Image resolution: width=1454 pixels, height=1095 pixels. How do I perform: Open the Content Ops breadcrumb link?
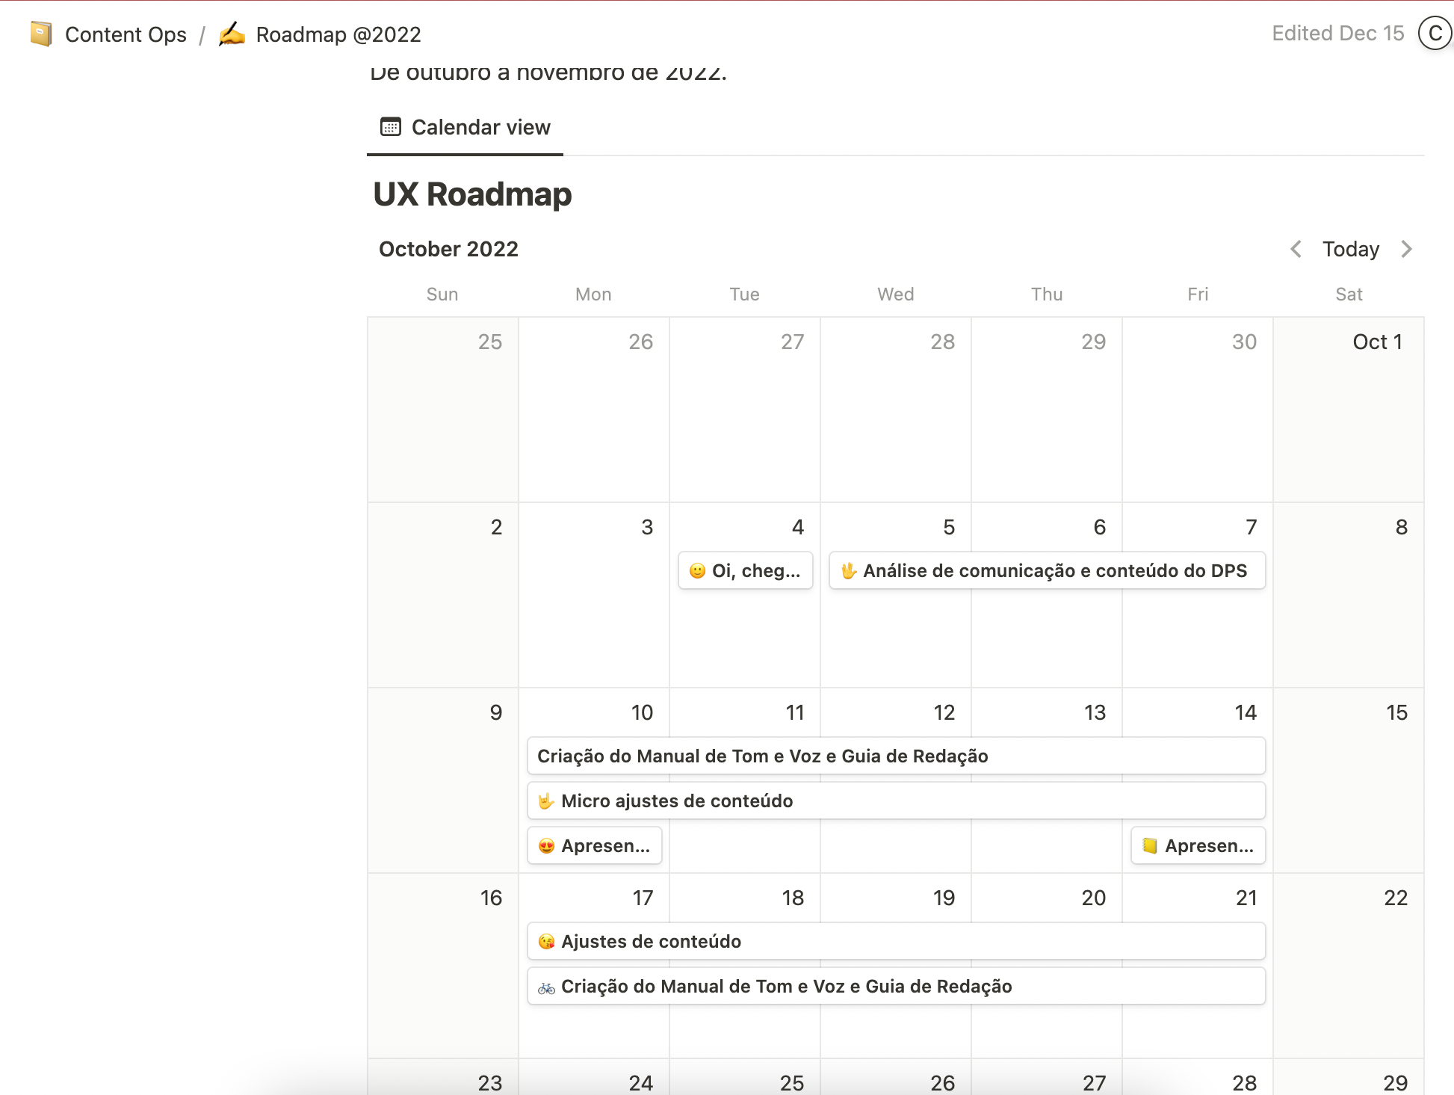tap(126, 34)
